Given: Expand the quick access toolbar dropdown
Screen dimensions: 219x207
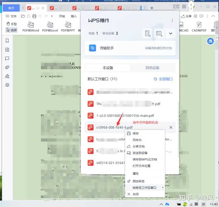Looking at the screenshot, I should pos(52,16).
